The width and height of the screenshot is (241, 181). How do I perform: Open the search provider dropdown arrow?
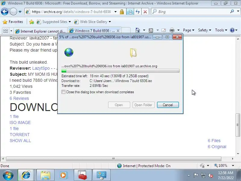coord(238,11)
